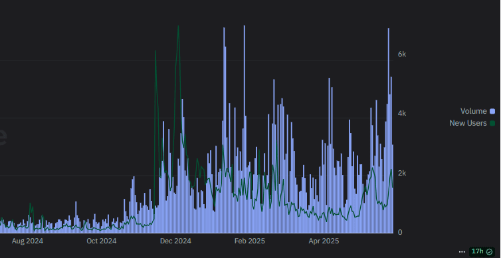Click the 2k y-axis tick label

[402, 174]
